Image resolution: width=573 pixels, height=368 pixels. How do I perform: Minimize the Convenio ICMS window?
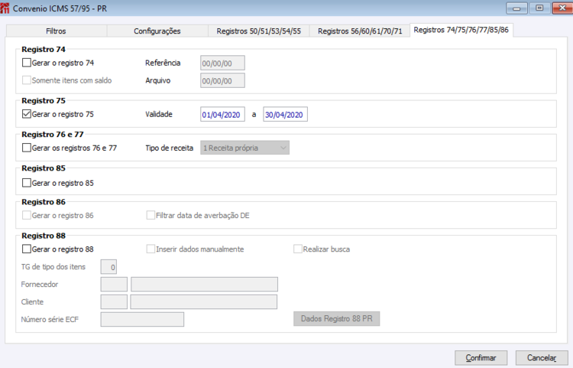coord(516,8)
